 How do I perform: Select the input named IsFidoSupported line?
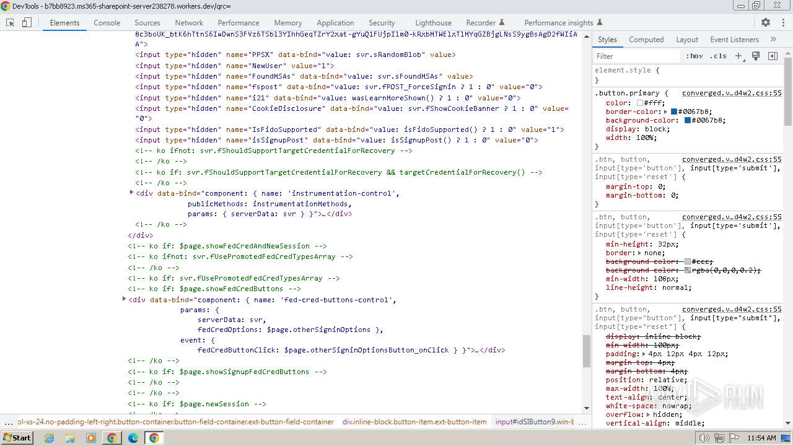[x=349, y=129]
